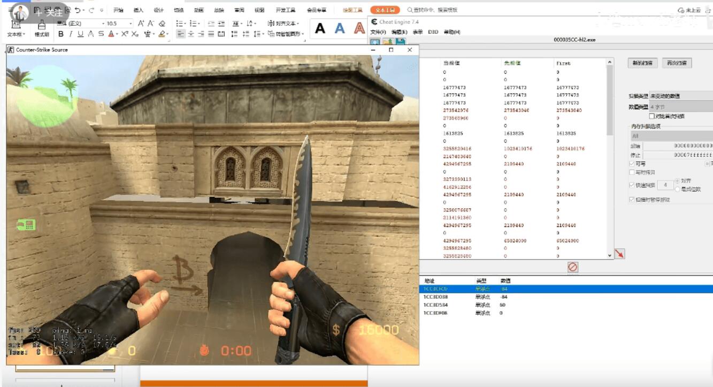Click the Format Painter brush icon
713x387 pixels.
pyautogui.click(x=42, y=25)
